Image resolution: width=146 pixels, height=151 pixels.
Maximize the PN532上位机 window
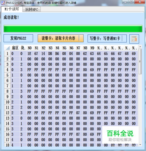click(131, 2)
